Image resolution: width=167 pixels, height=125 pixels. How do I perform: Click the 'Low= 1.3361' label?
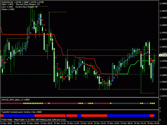click(7, 7)
